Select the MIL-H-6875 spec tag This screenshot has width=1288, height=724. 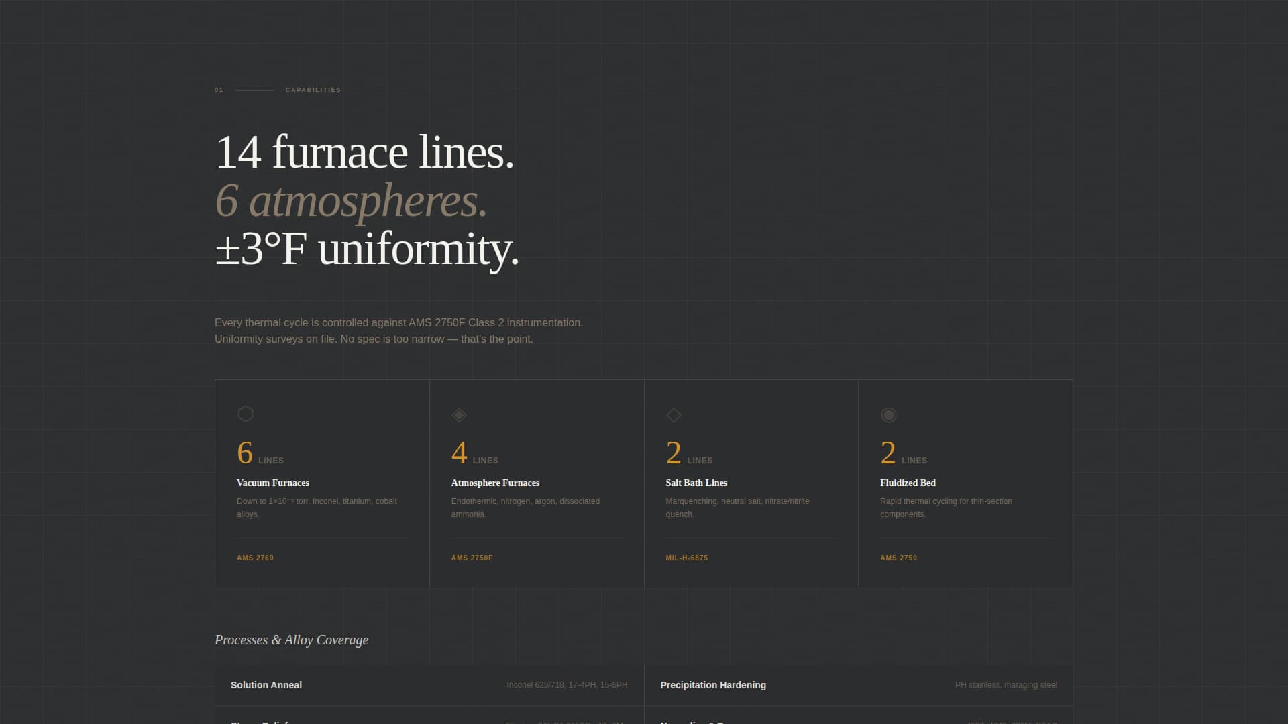[x=686, y=557]
